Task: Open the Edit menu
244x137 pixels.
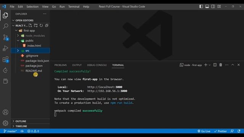Action: [x=20, y=6]
